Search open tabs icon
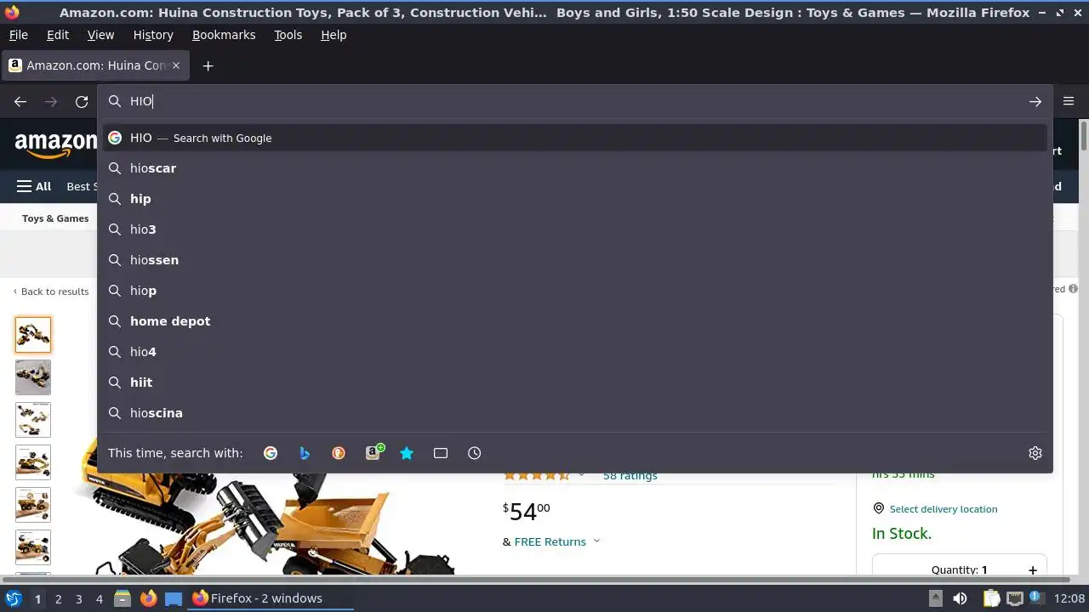 click(441, 453)
